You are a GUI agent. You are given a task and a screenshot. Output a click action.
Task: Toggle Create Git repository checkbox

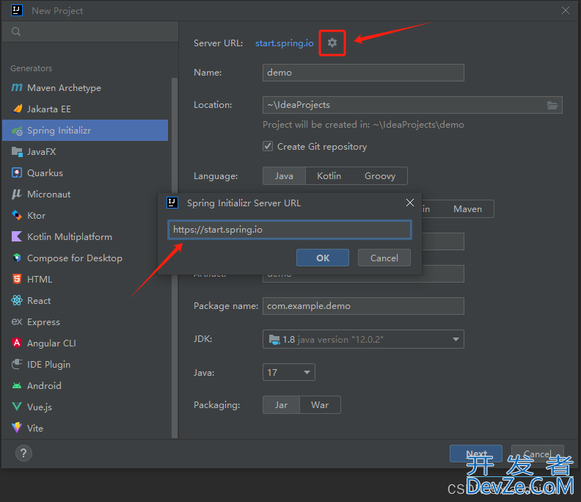[x=268, y=146]
